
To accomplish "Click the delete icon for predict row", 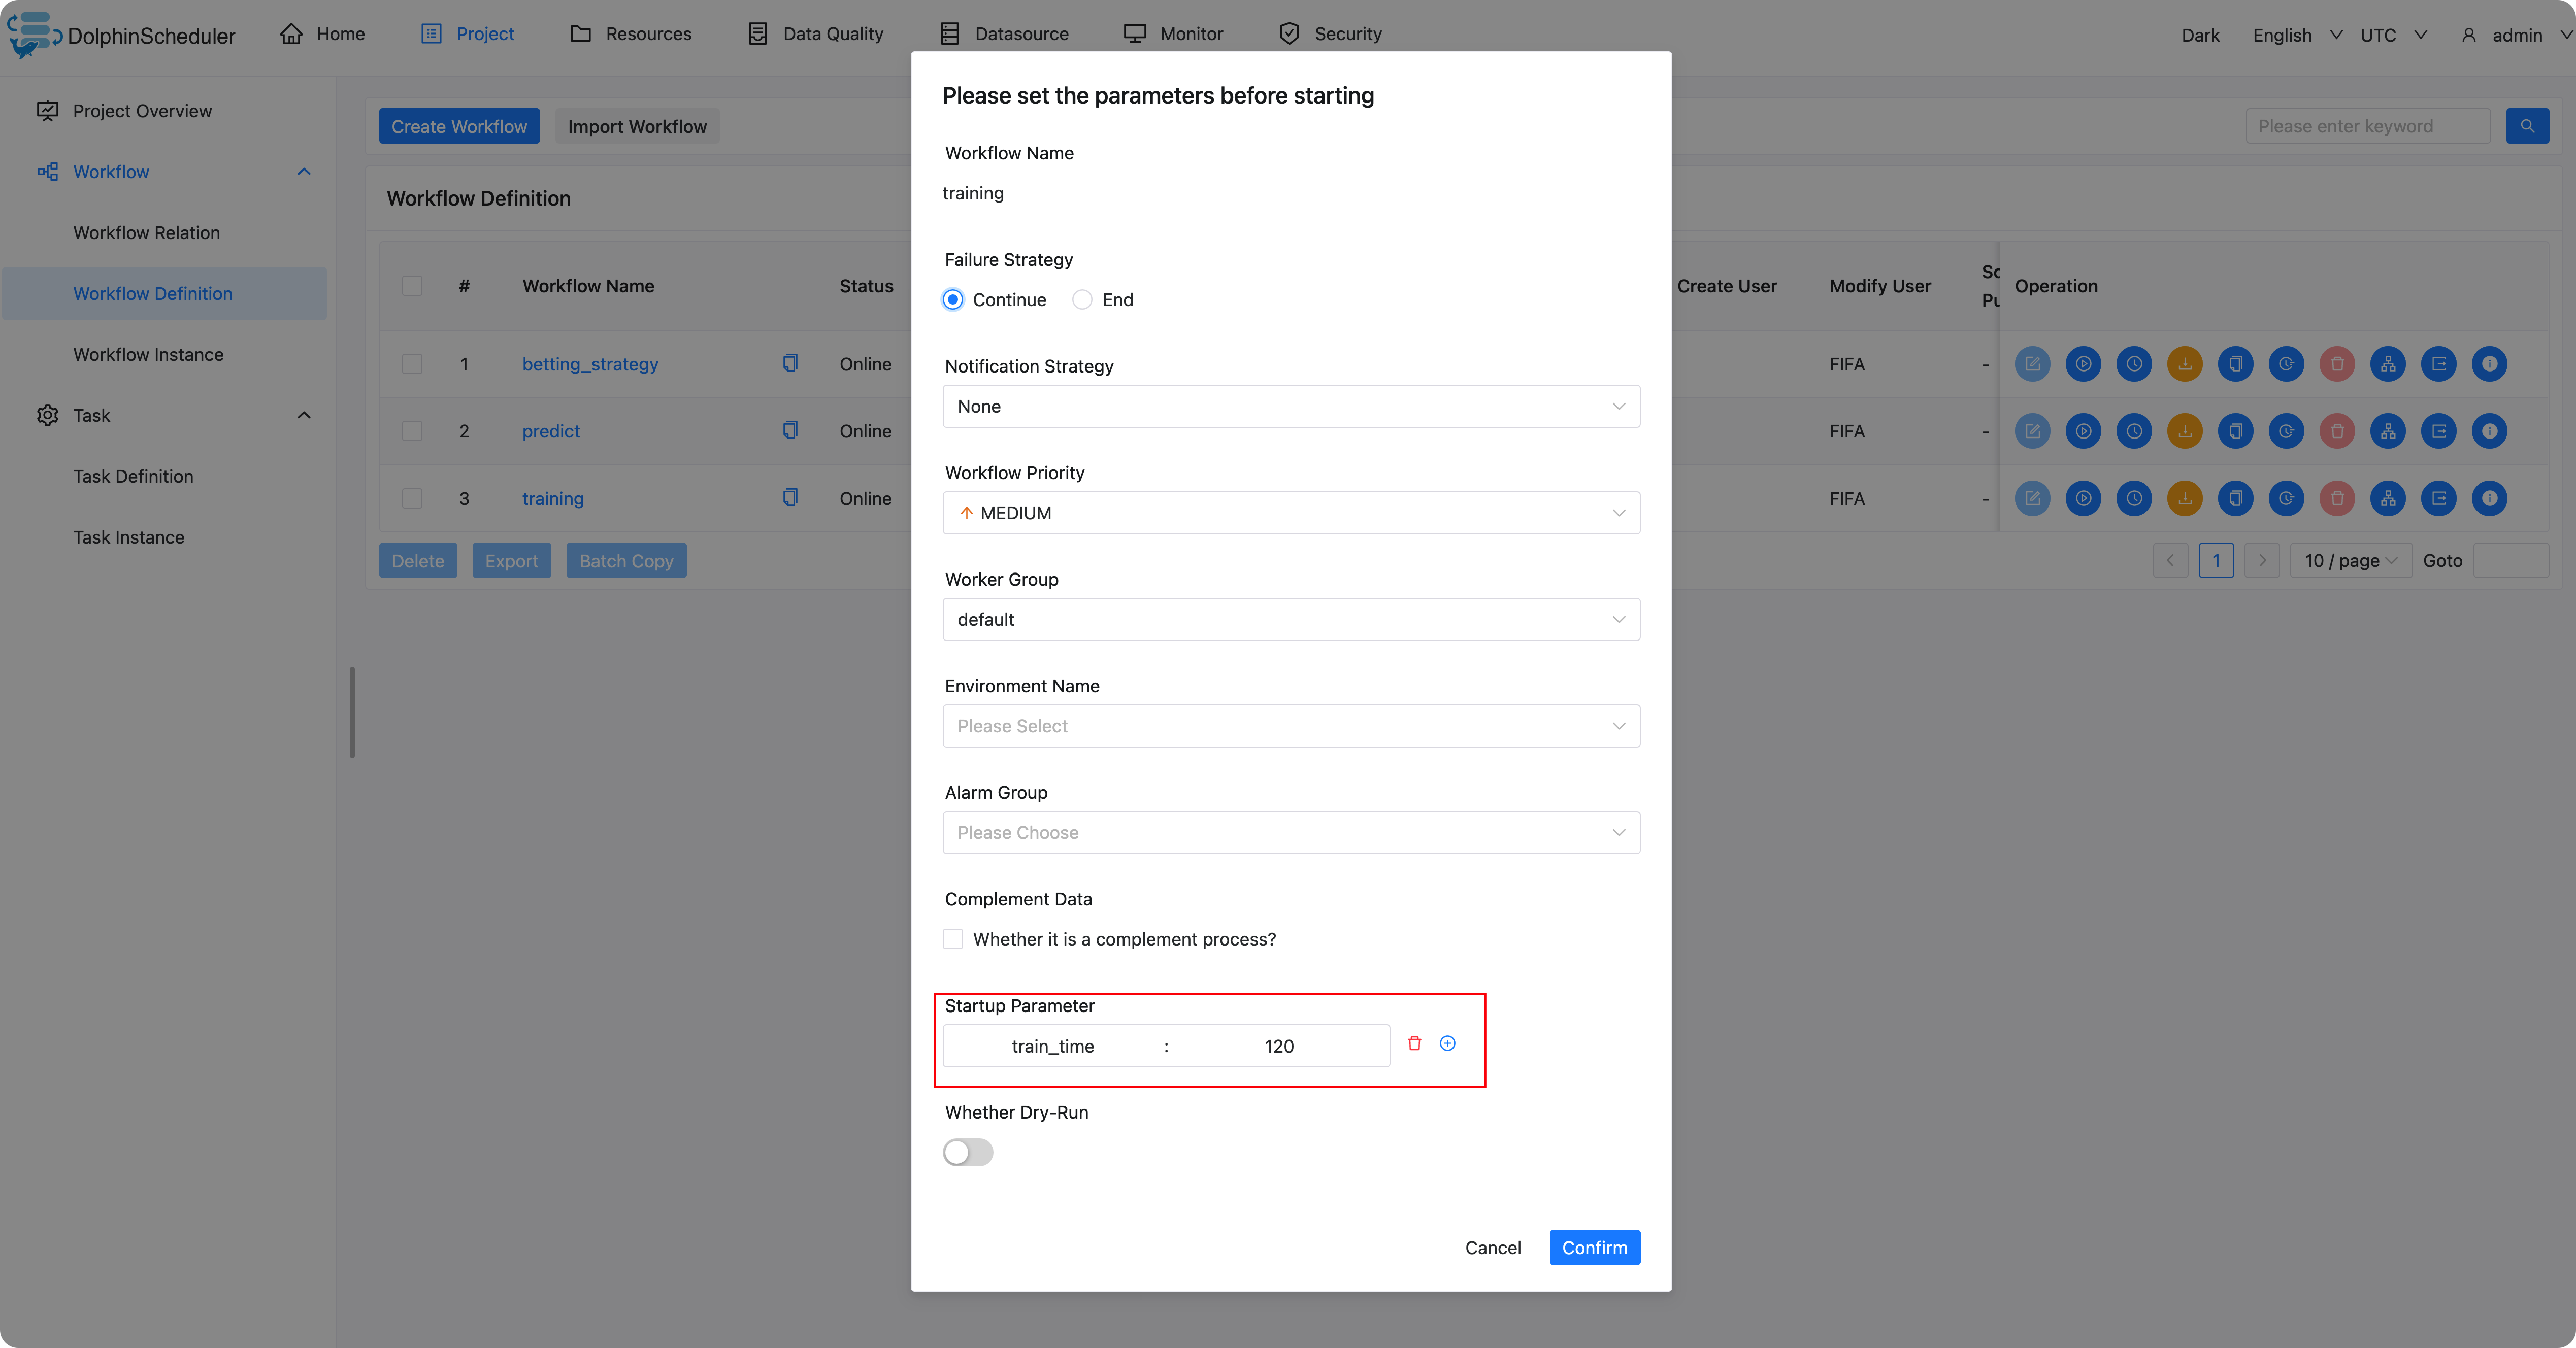I will coord(2337,431).
